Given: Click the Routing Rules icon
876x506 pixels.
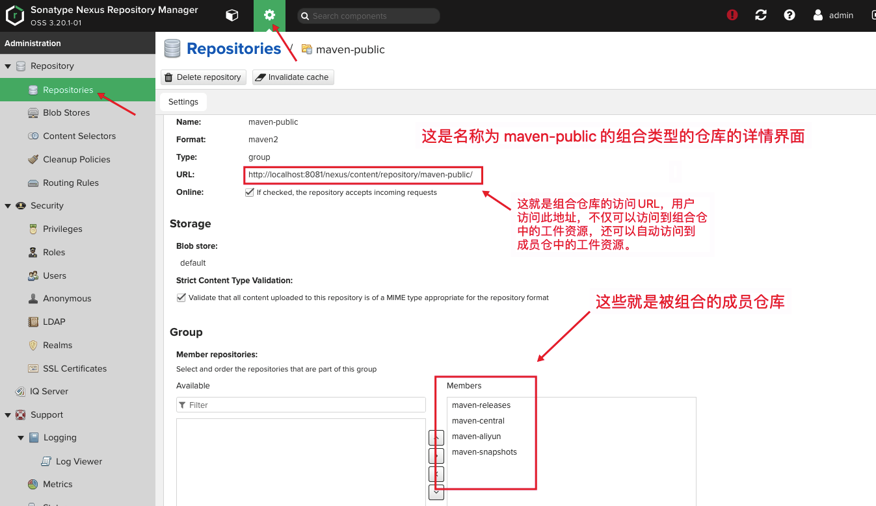Looking at the screenshot, I should (x=33, y=183).
